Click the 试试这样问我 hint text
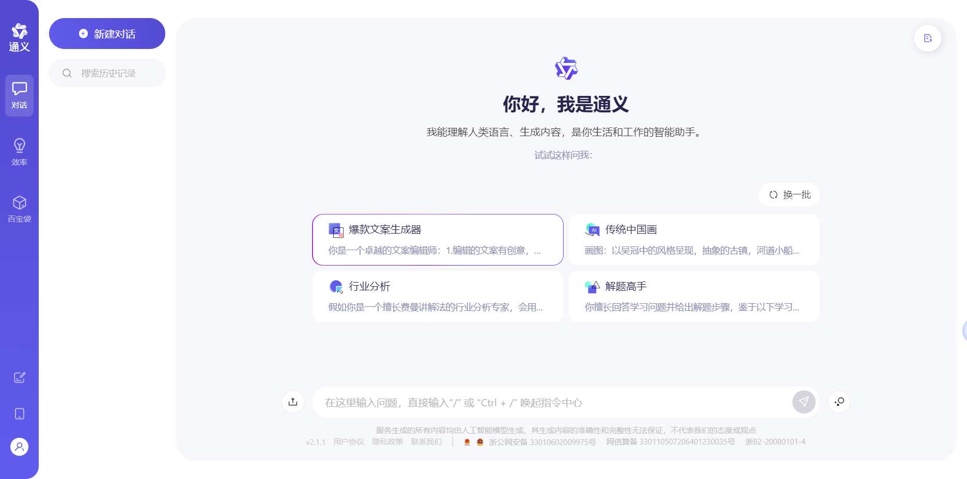 pyautogui.click(x=564, y=155)
